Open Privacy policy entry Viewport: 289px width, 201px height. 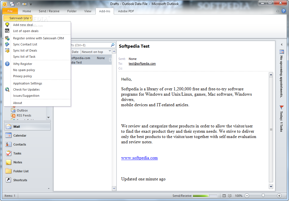point(37,76)
